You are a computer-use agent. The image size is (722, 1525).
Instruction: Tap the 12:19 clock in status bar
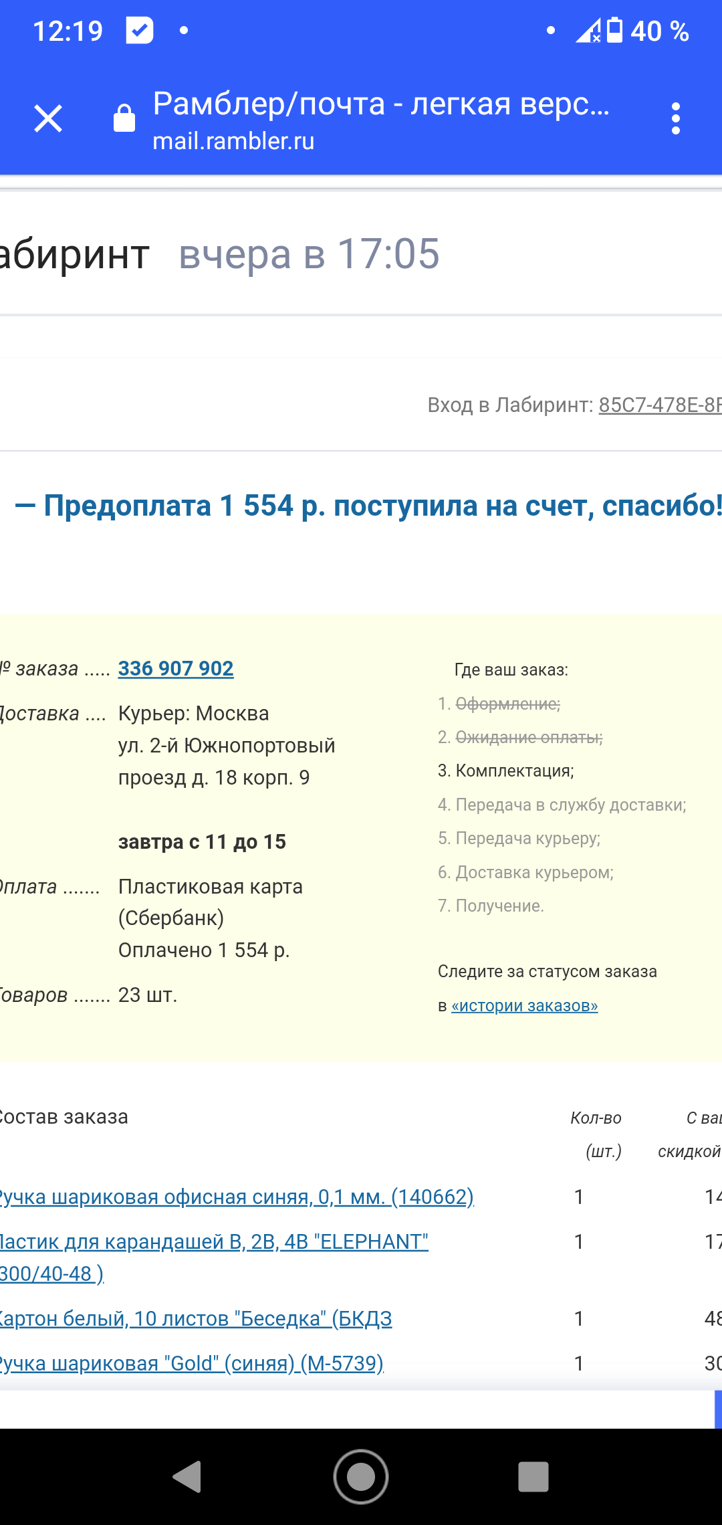coord(68,31)
